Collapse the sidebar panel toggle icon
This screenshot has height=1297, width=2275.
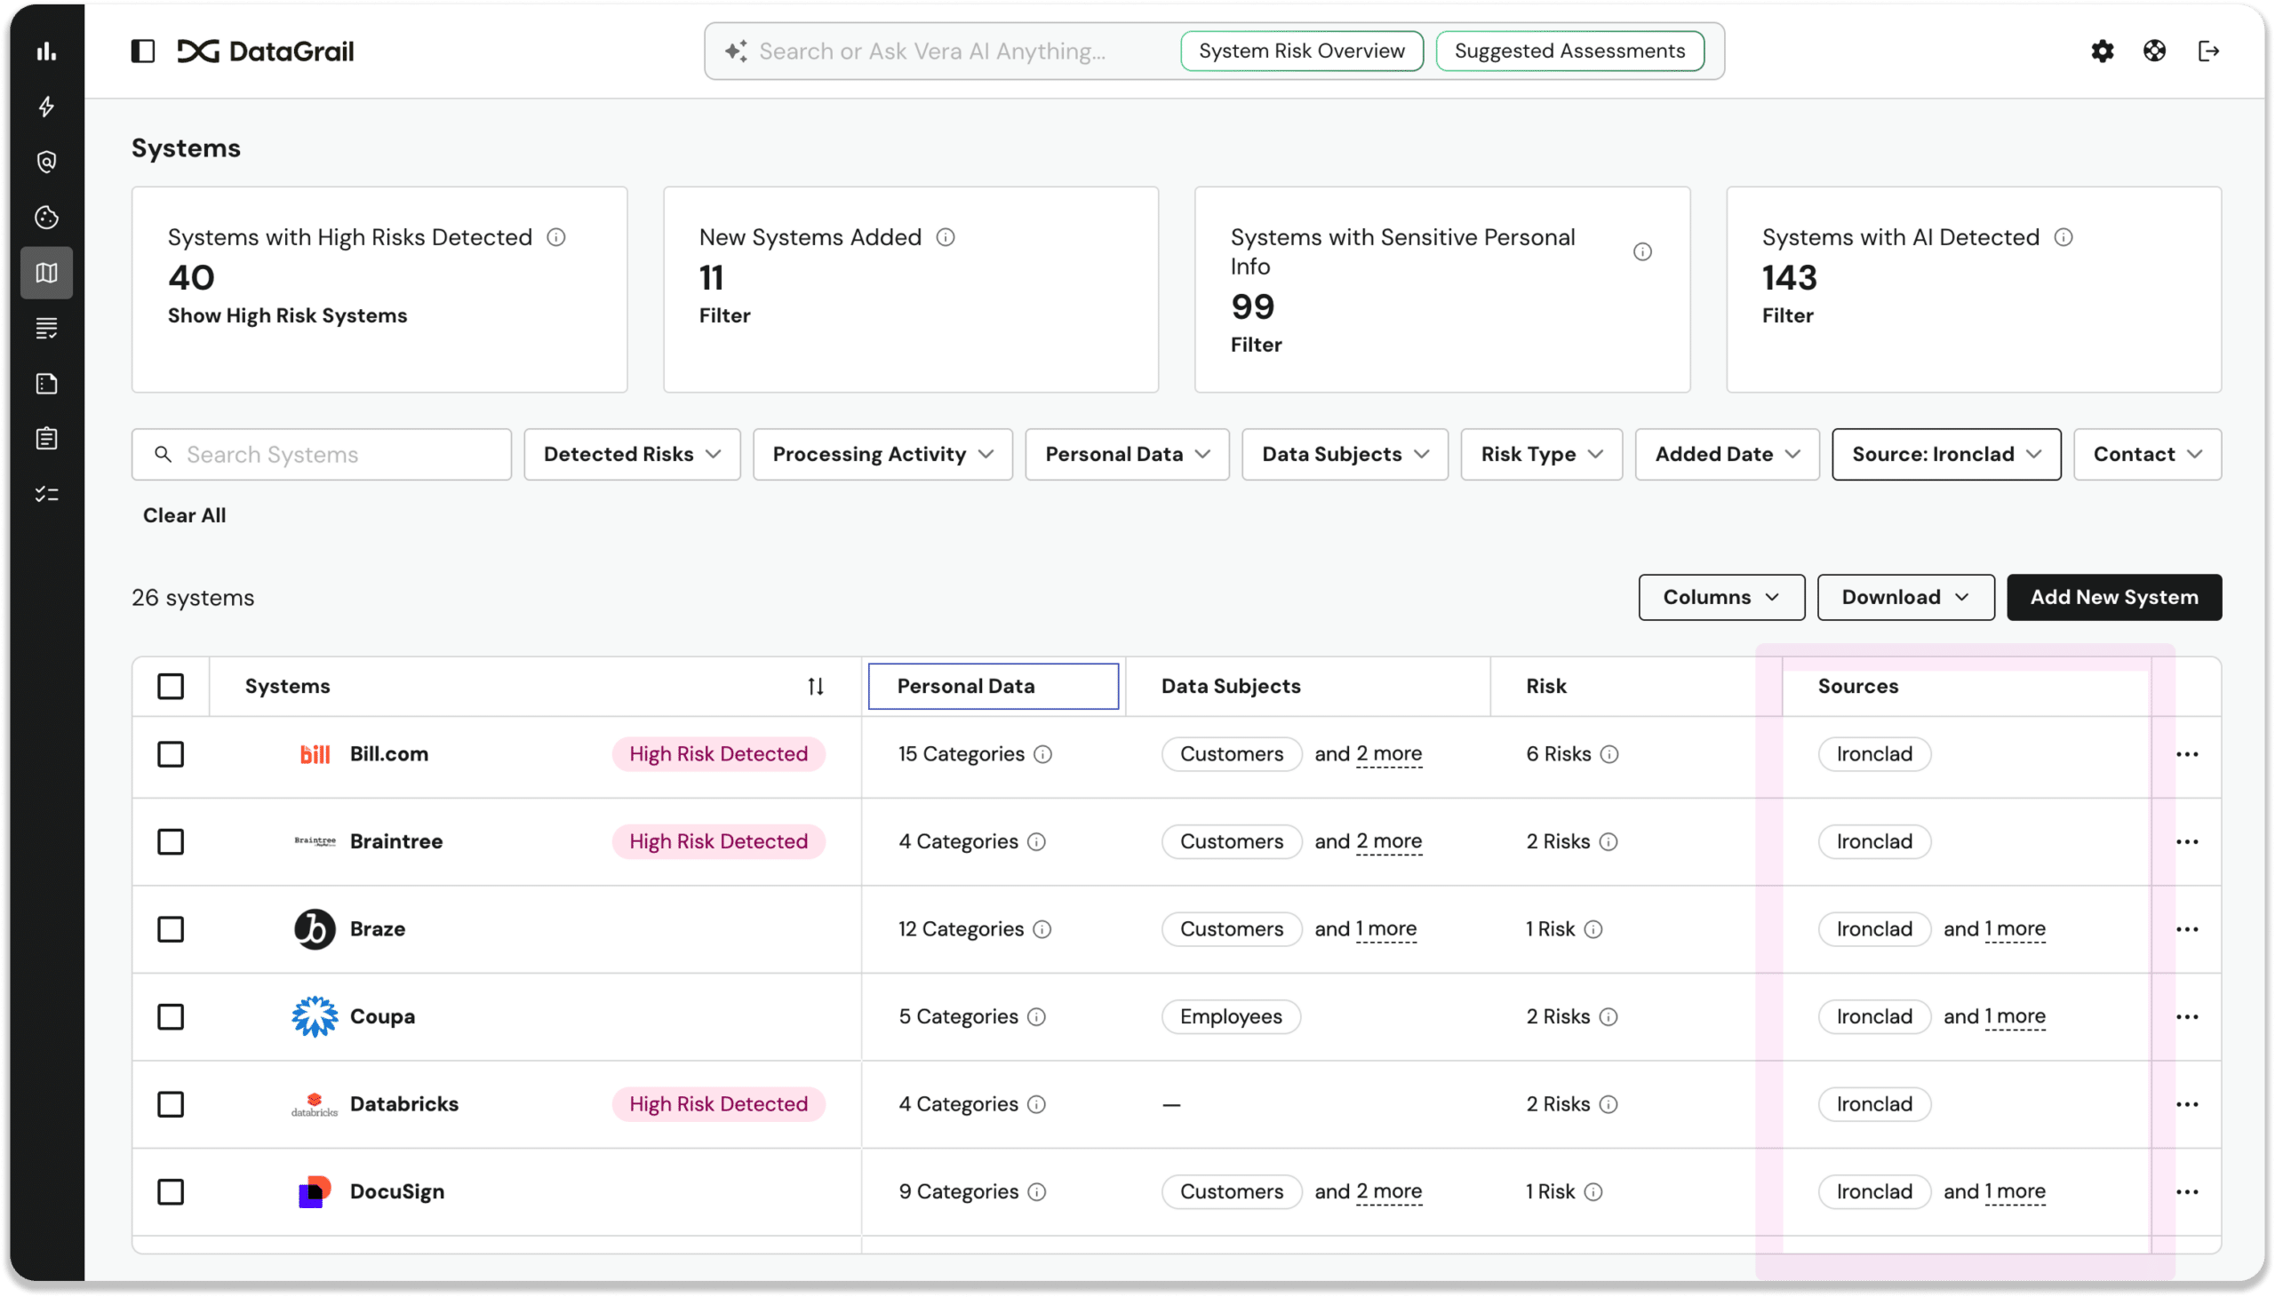[x=142, y=52]
